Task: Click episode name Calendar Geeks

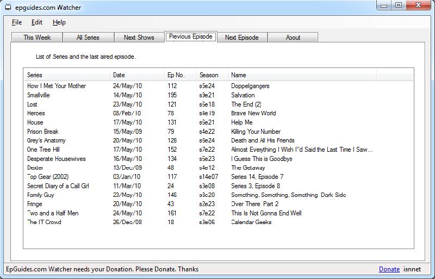Action: [x=251, y=222]
